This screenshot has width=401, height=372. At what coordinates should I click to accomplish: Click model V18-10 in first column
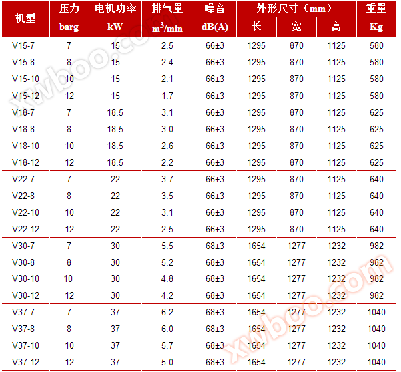pyautogui.click(x=26, y=146)
